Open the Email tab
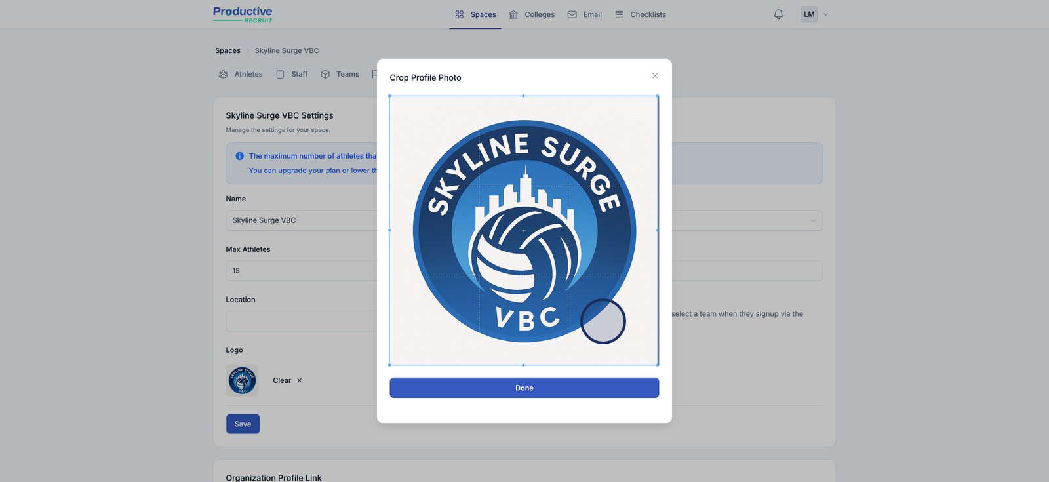Screen dimensions: 1049x482 [584, 14]
